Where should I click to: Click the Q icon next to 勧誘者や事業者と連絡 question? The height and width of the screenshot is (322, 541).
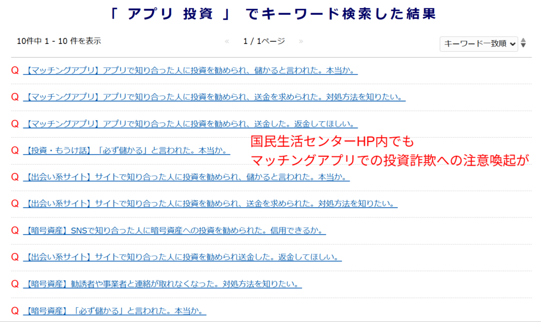point(13,284)
